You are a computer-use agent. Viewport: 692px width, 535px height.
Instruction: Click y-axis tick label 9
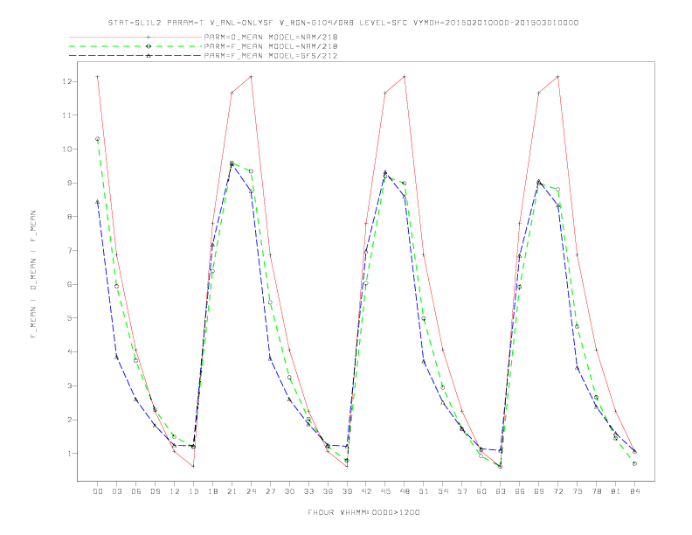(x=69, y=183)
